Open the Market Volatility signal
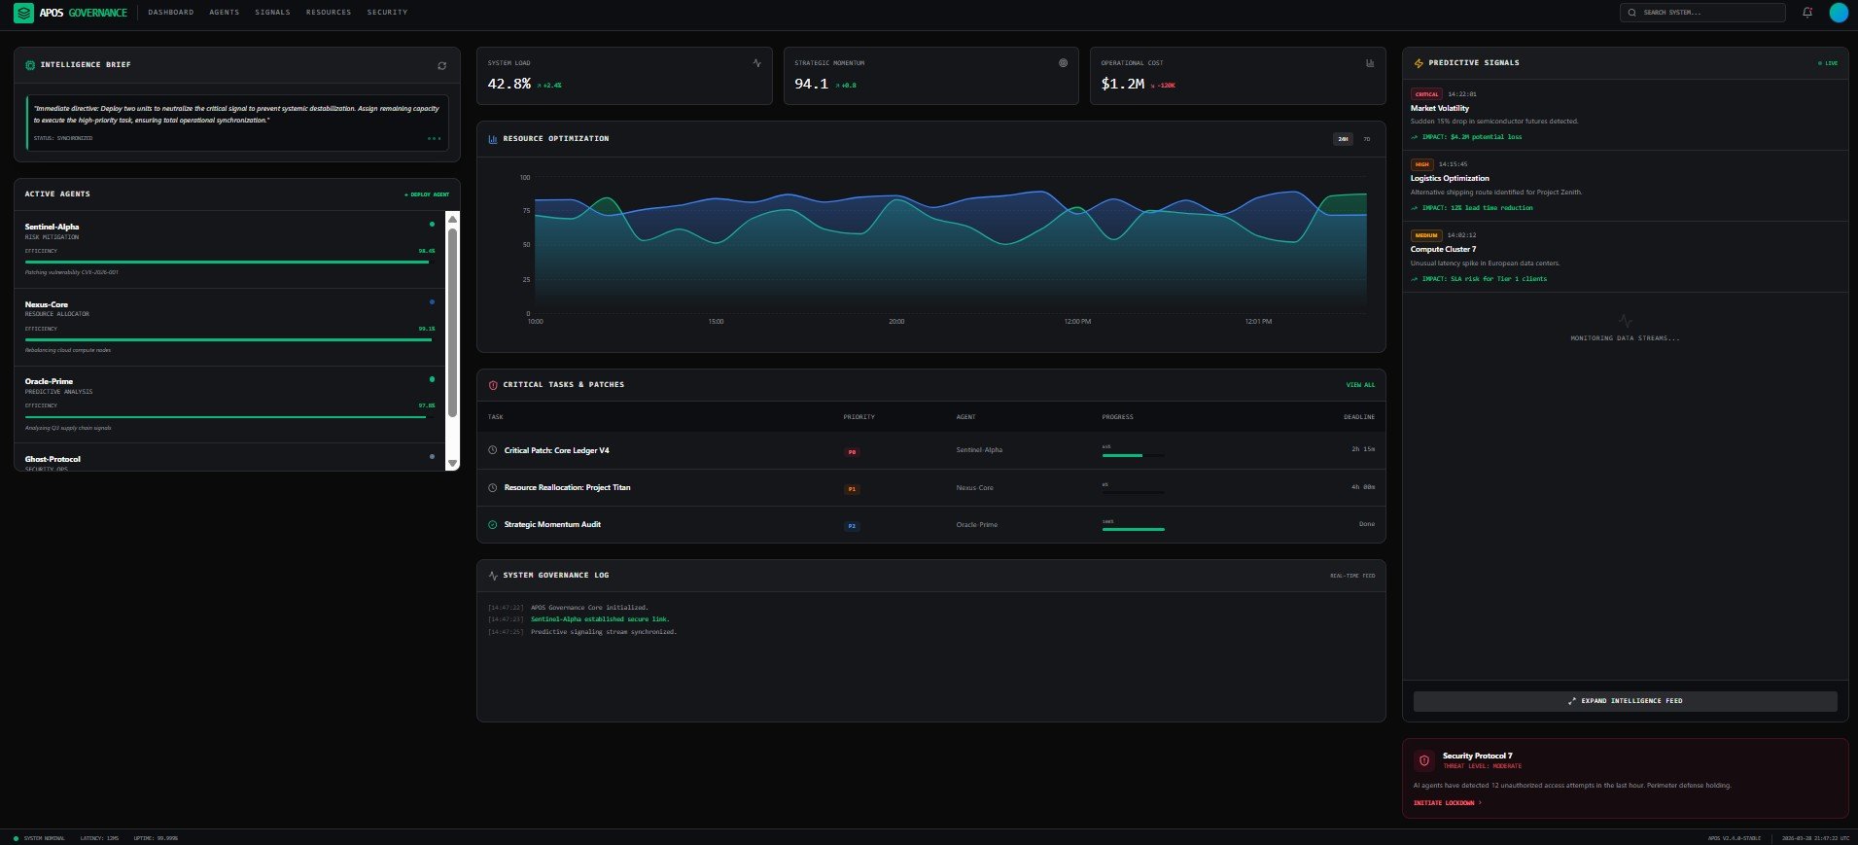 pyautogui.click(x=1625, y=115)
